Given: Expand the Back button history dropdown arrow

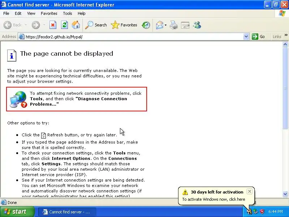Looking at the screenshot, I should (26, 25).
